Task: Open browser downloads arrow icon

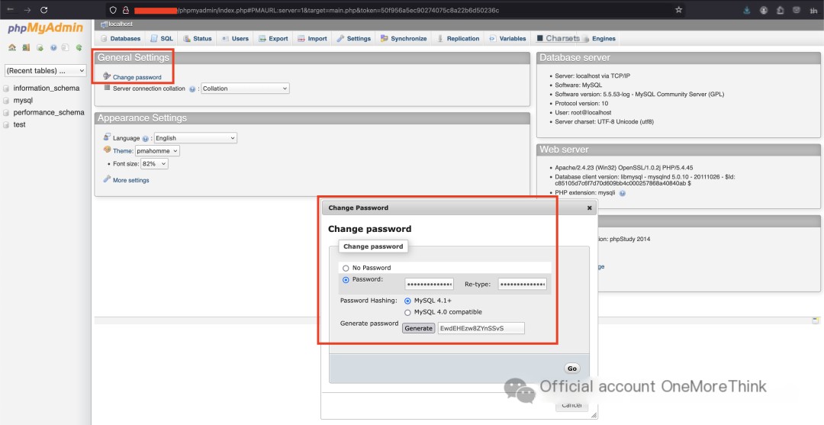Action: pos(747,10)
